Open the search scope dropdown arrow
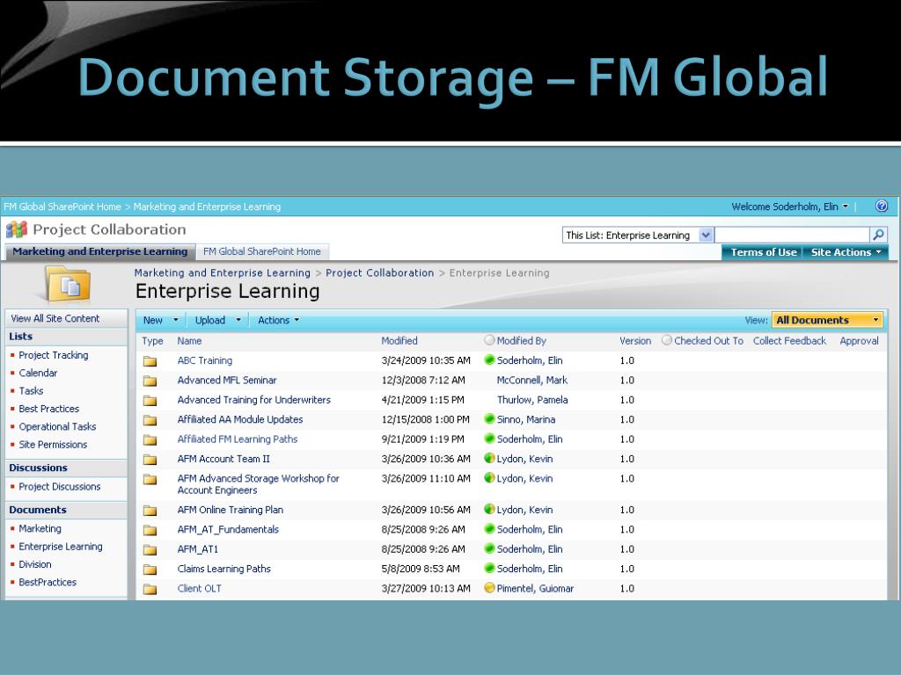The image size is (901, 675). 707,235
